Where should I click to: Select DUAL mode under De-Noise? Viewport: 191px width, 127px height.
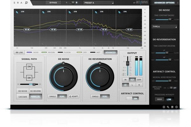click(62, 96)
